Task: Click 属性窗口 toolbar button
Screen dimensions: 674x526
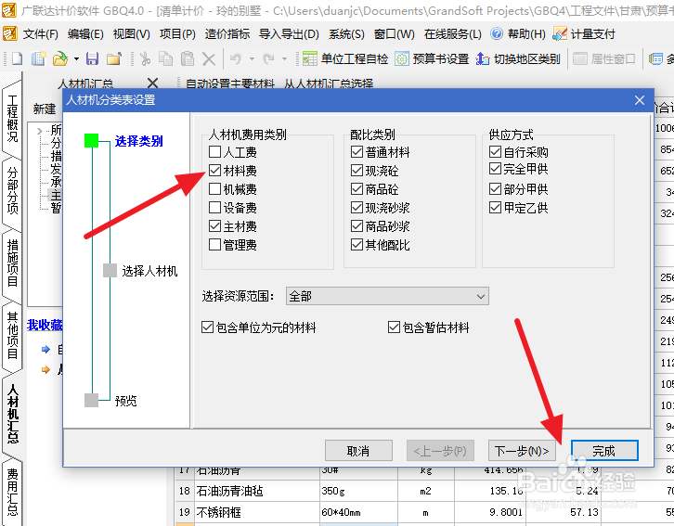Action: pos(604,58)
